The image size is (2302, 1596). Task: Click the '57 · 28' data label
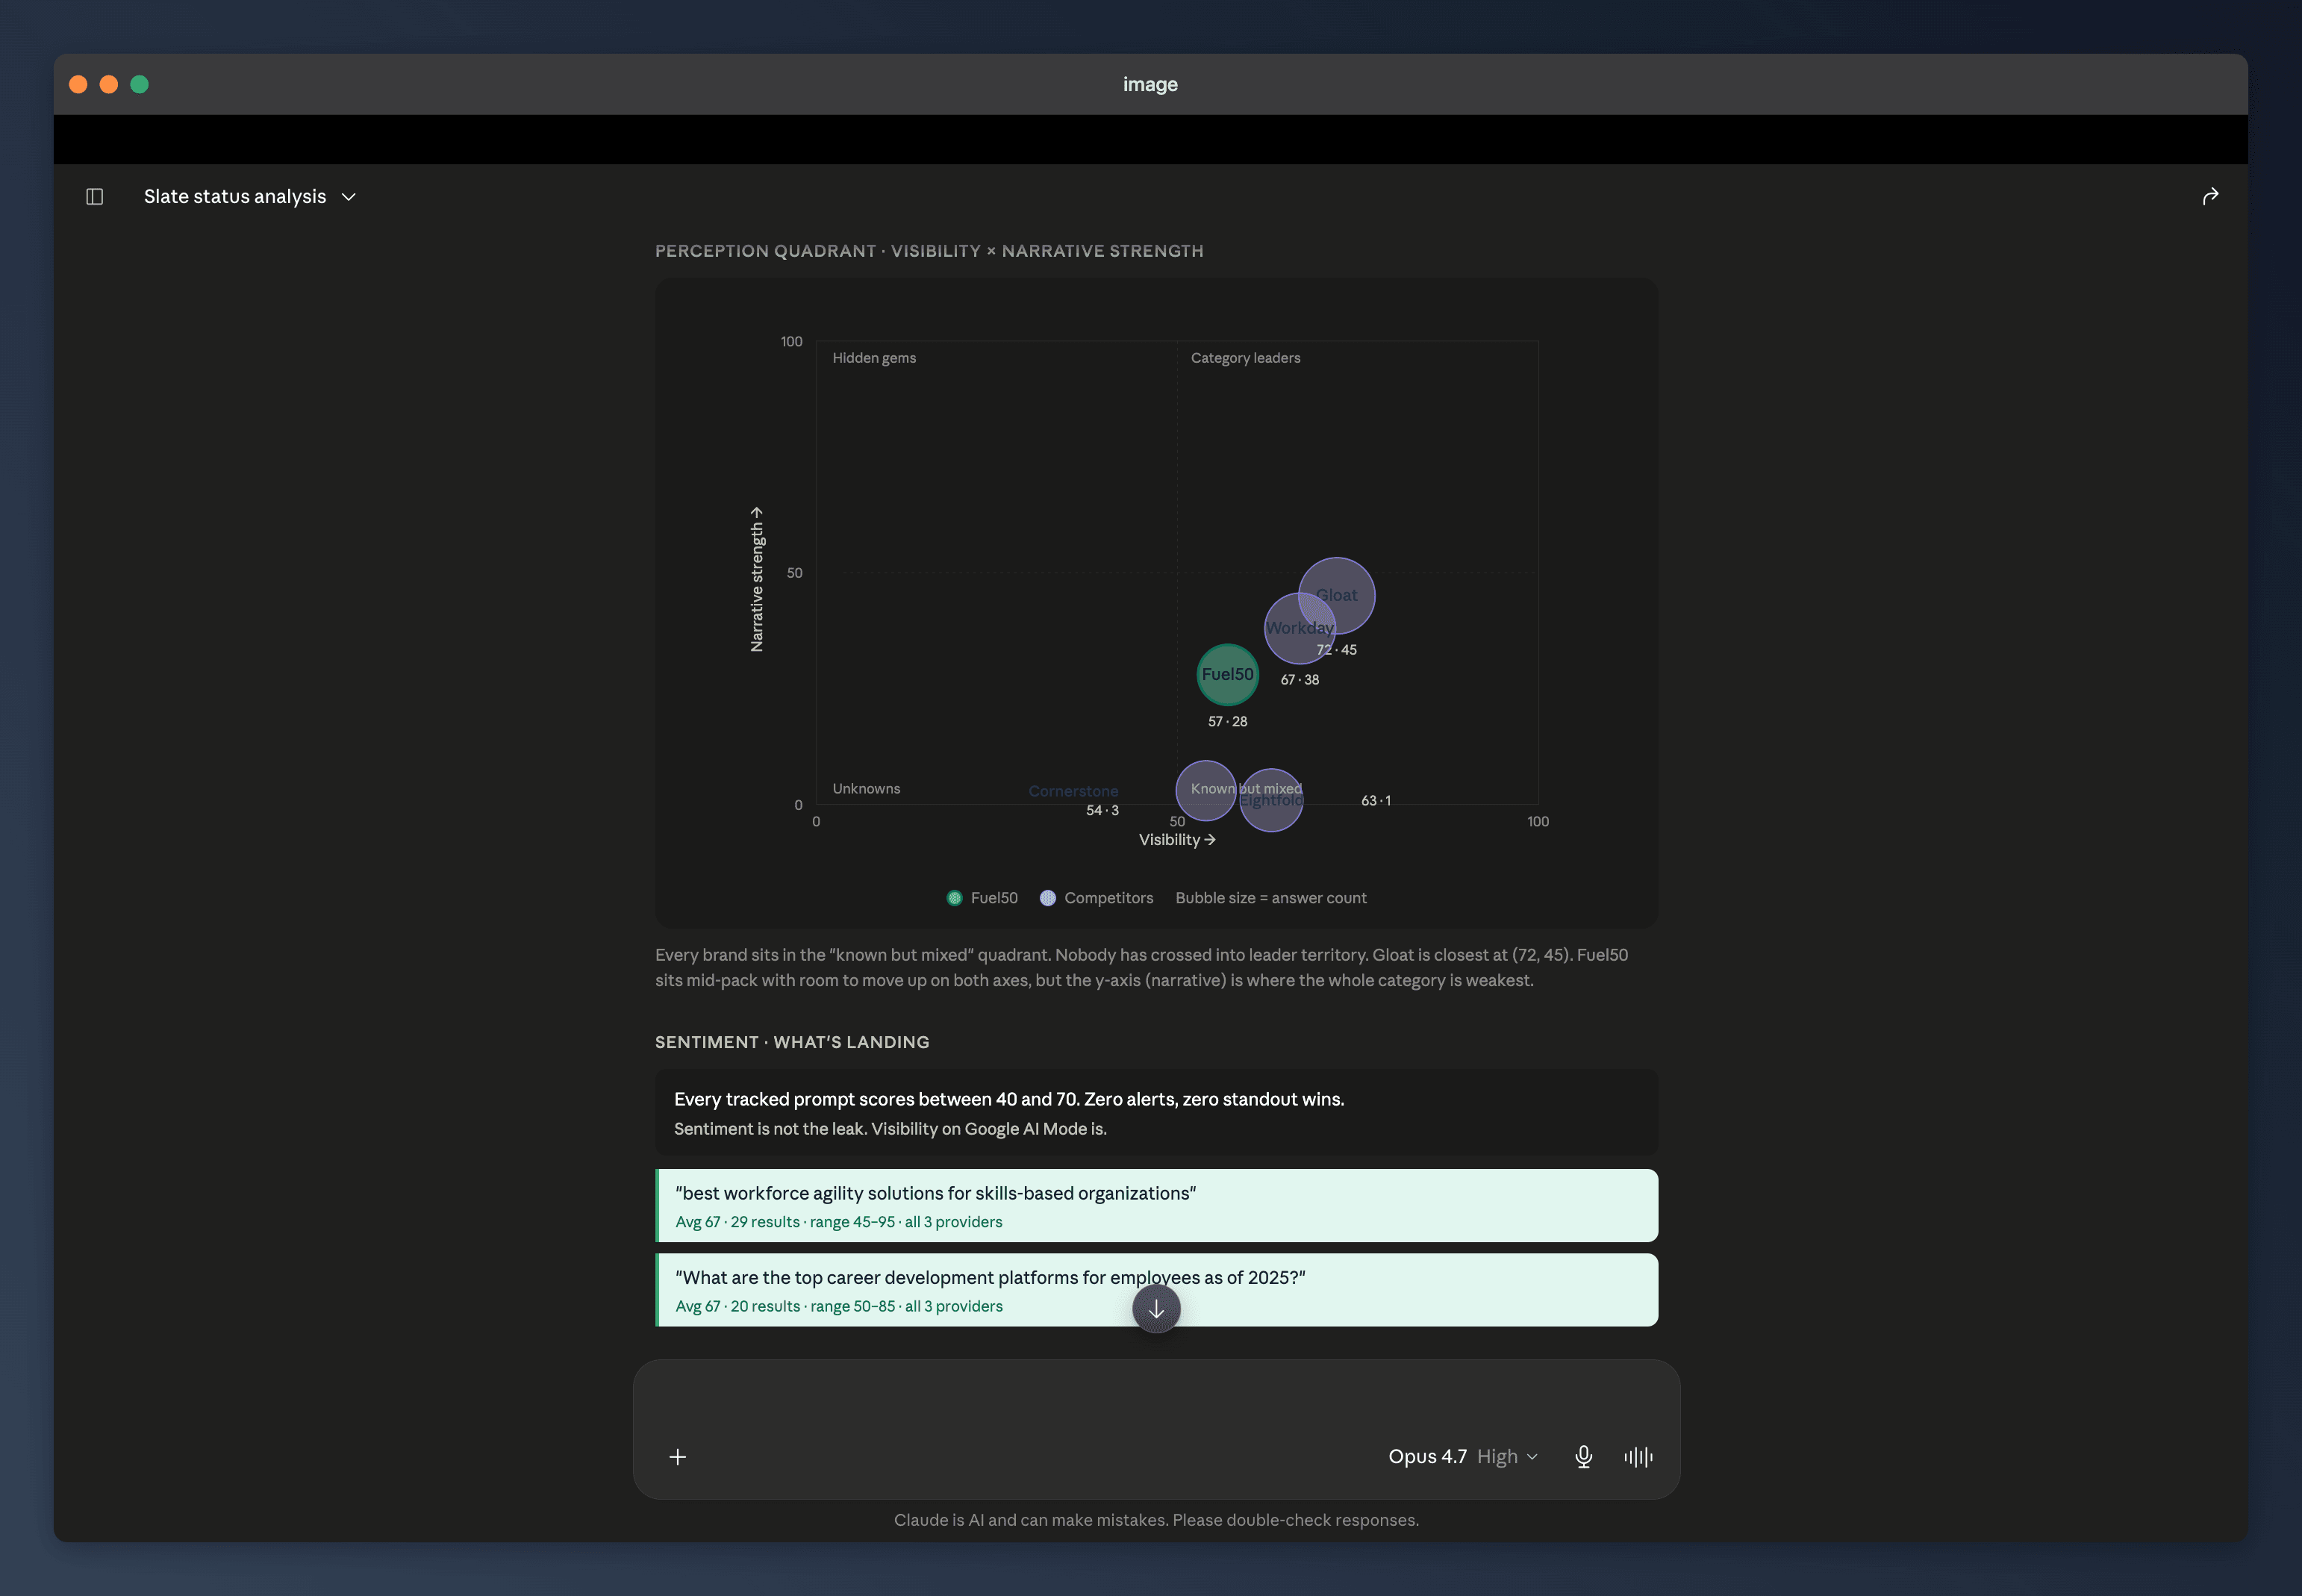(x=1227, y=722)
